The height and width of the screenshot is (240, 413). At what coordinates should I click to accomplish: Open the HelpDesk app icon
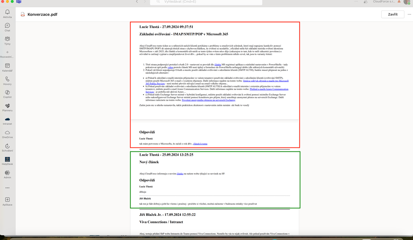(7, 161)
